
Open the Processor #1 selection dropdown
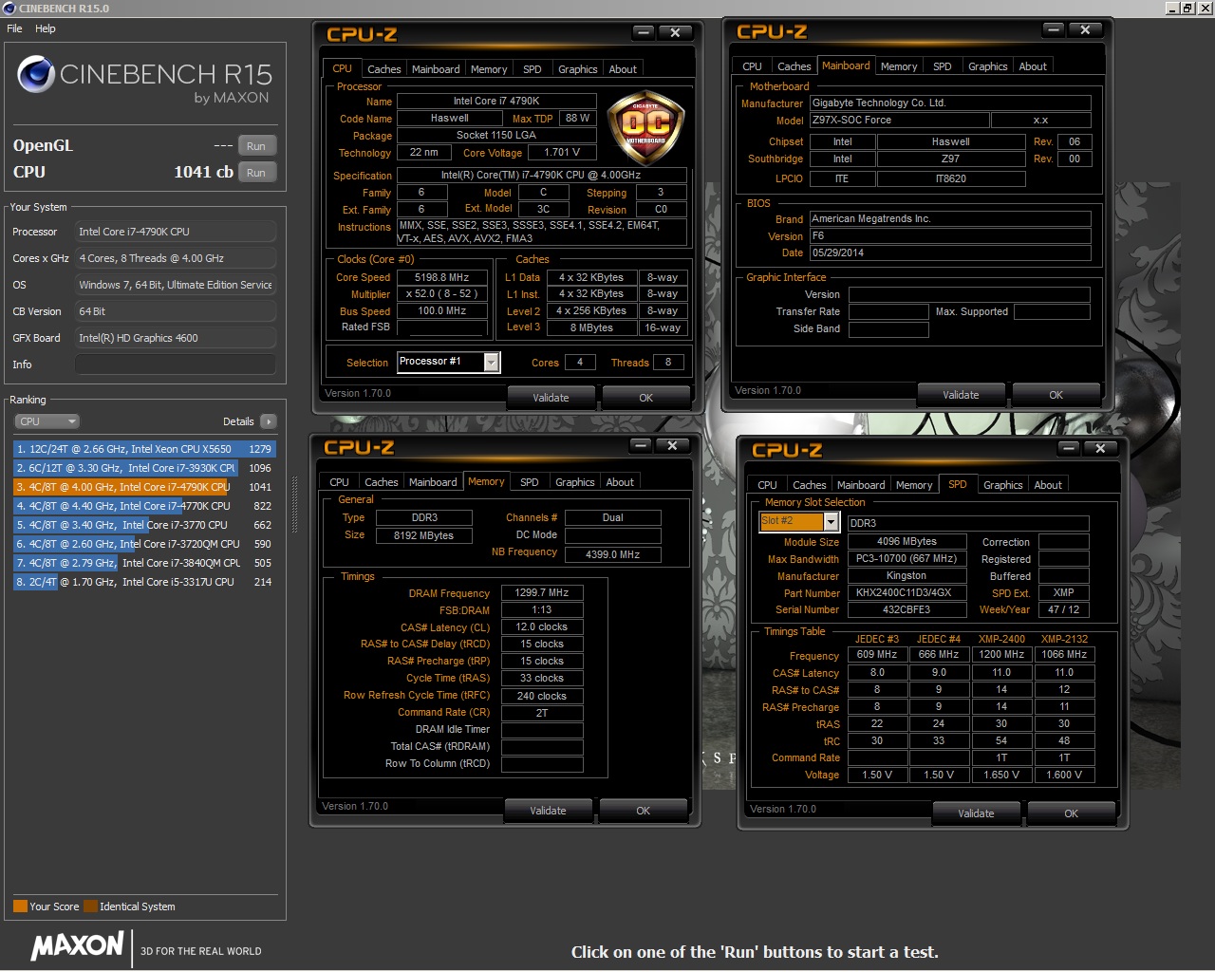tap(491, 362)
